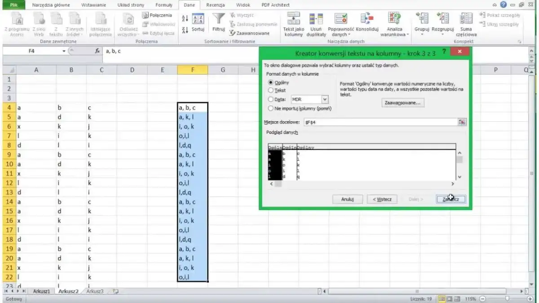Image resolution: width=539 pixels, height=303 pixels.
Task: Click the range selector beside Miejsce docelowe
Action: (463, 122)
